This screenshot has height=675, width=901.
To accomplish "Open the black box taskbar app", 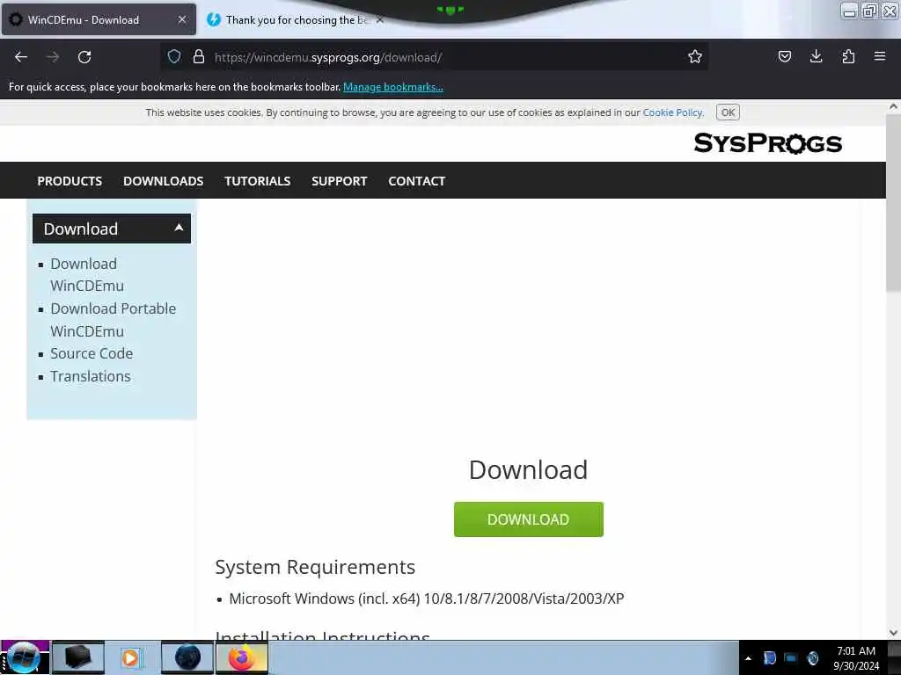I will coord(78,657).
